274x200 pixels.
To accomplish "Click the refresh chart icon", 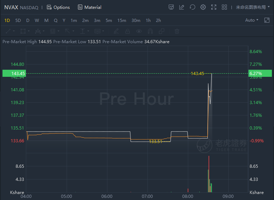I will tap(192, 7).
